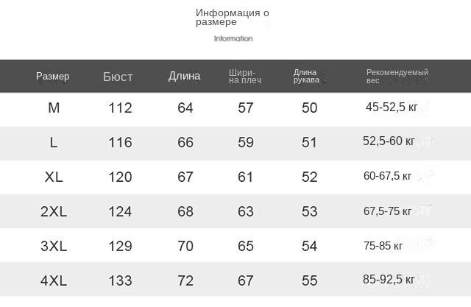Select the XL size row label
Viewport: 471px width, 307px height.
54,177
